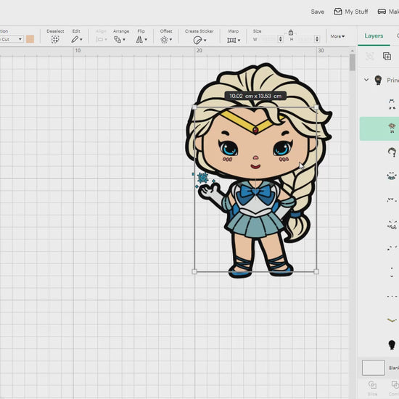Click the Height size input field
The image size is (399, 399).
point(305,39)
